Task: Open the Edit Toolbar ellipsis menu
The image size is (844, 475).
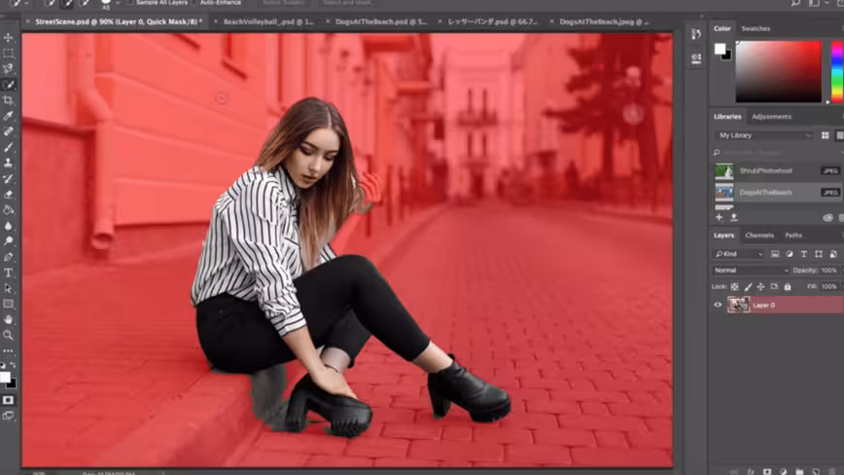Action: click(8, 350)
